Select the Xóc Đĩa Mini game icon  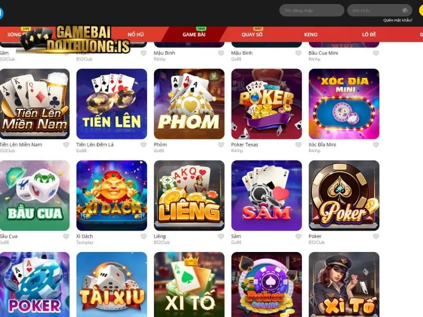point(344,104)
